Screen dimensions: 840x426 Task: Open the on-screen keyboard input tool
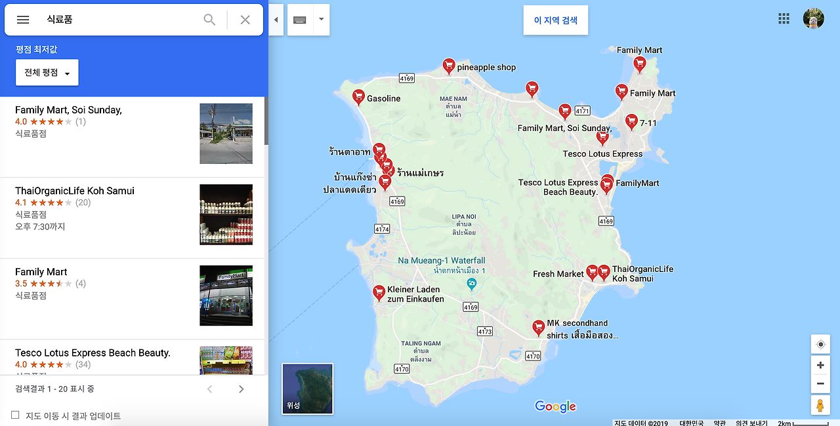tap(300, 20)
